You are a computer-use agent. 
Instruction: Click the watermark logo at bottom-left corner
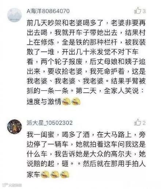[x=5, y=185]
